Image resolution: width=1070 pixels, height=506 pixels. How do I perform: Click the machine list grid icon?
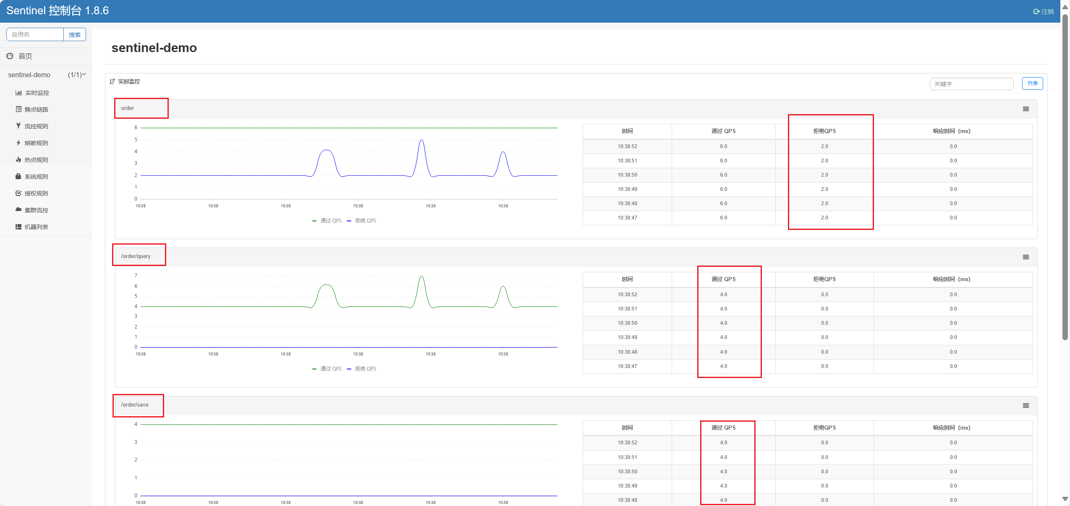18,227
